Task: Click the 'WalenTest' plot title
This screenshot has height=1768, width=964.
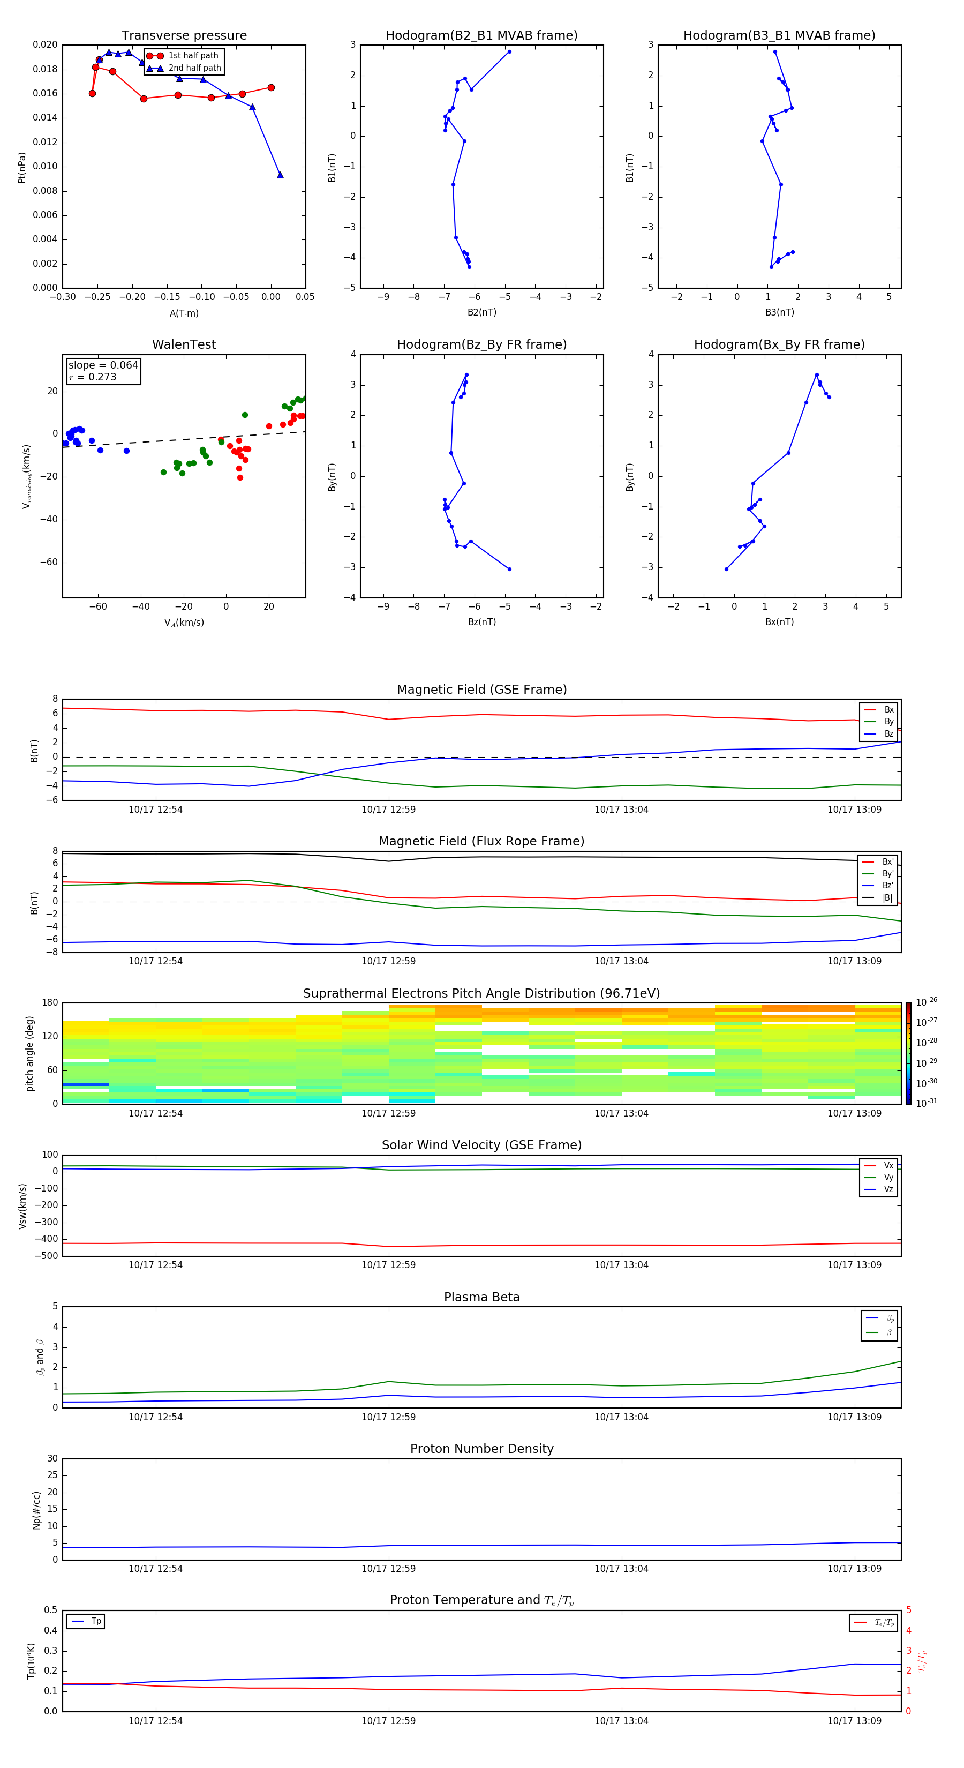Action: point(184,344)
